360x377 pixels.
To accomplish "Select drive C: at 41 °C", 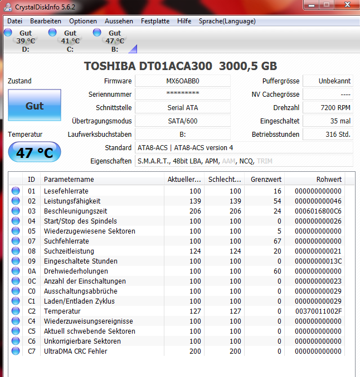I will point(70,41).
